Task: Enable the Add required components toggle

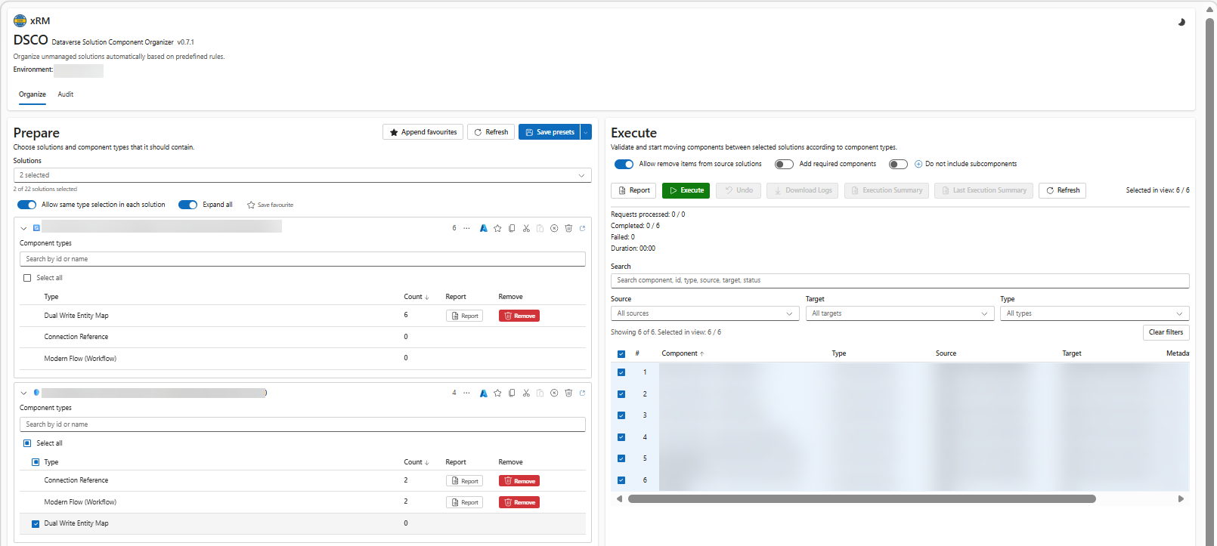Action: [x=784, y=164]
